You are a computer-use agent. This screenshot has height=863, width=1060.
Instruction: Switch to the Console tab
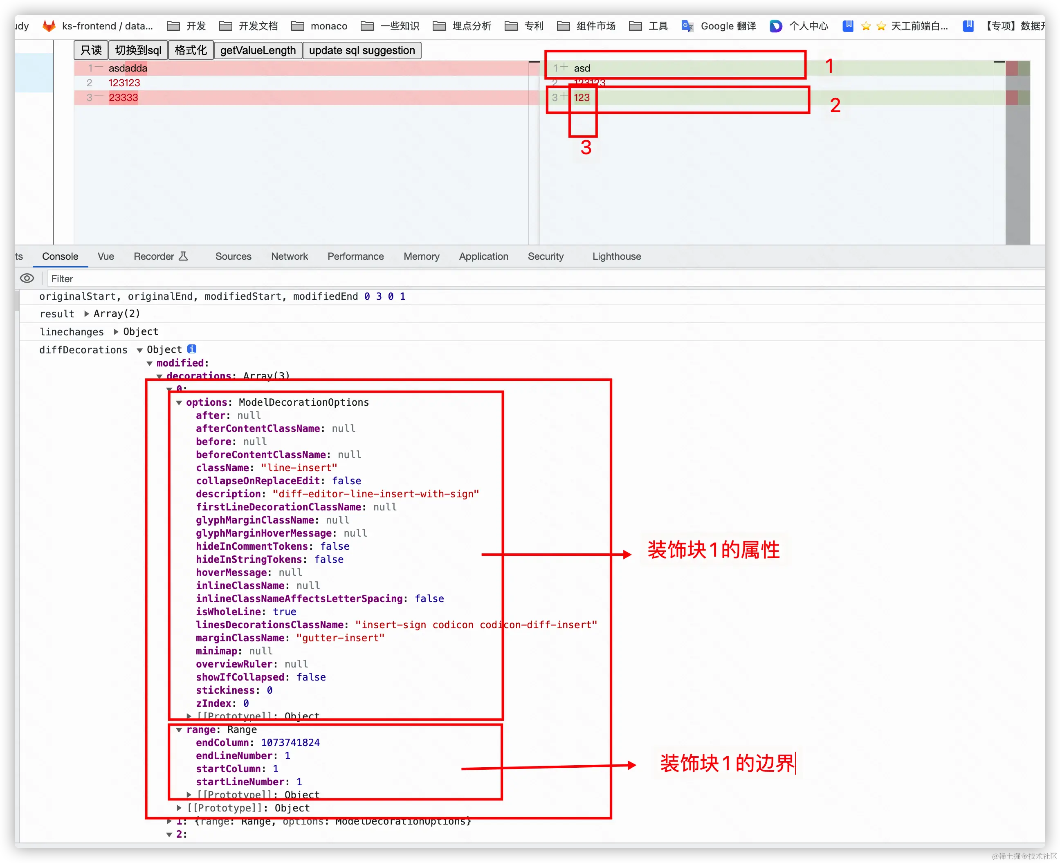pyautogui.click(x=60, y=256)
